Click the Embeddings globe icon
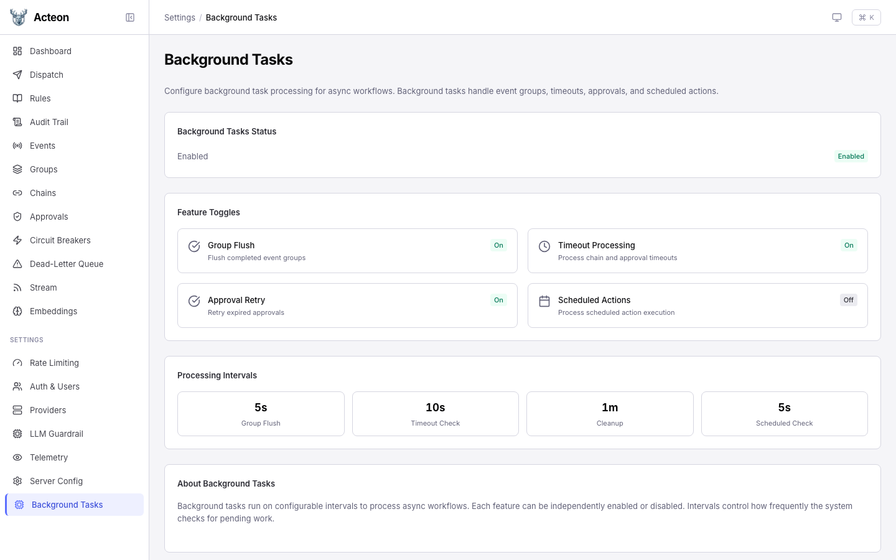The image size is (896, 560). click(17, 311)
